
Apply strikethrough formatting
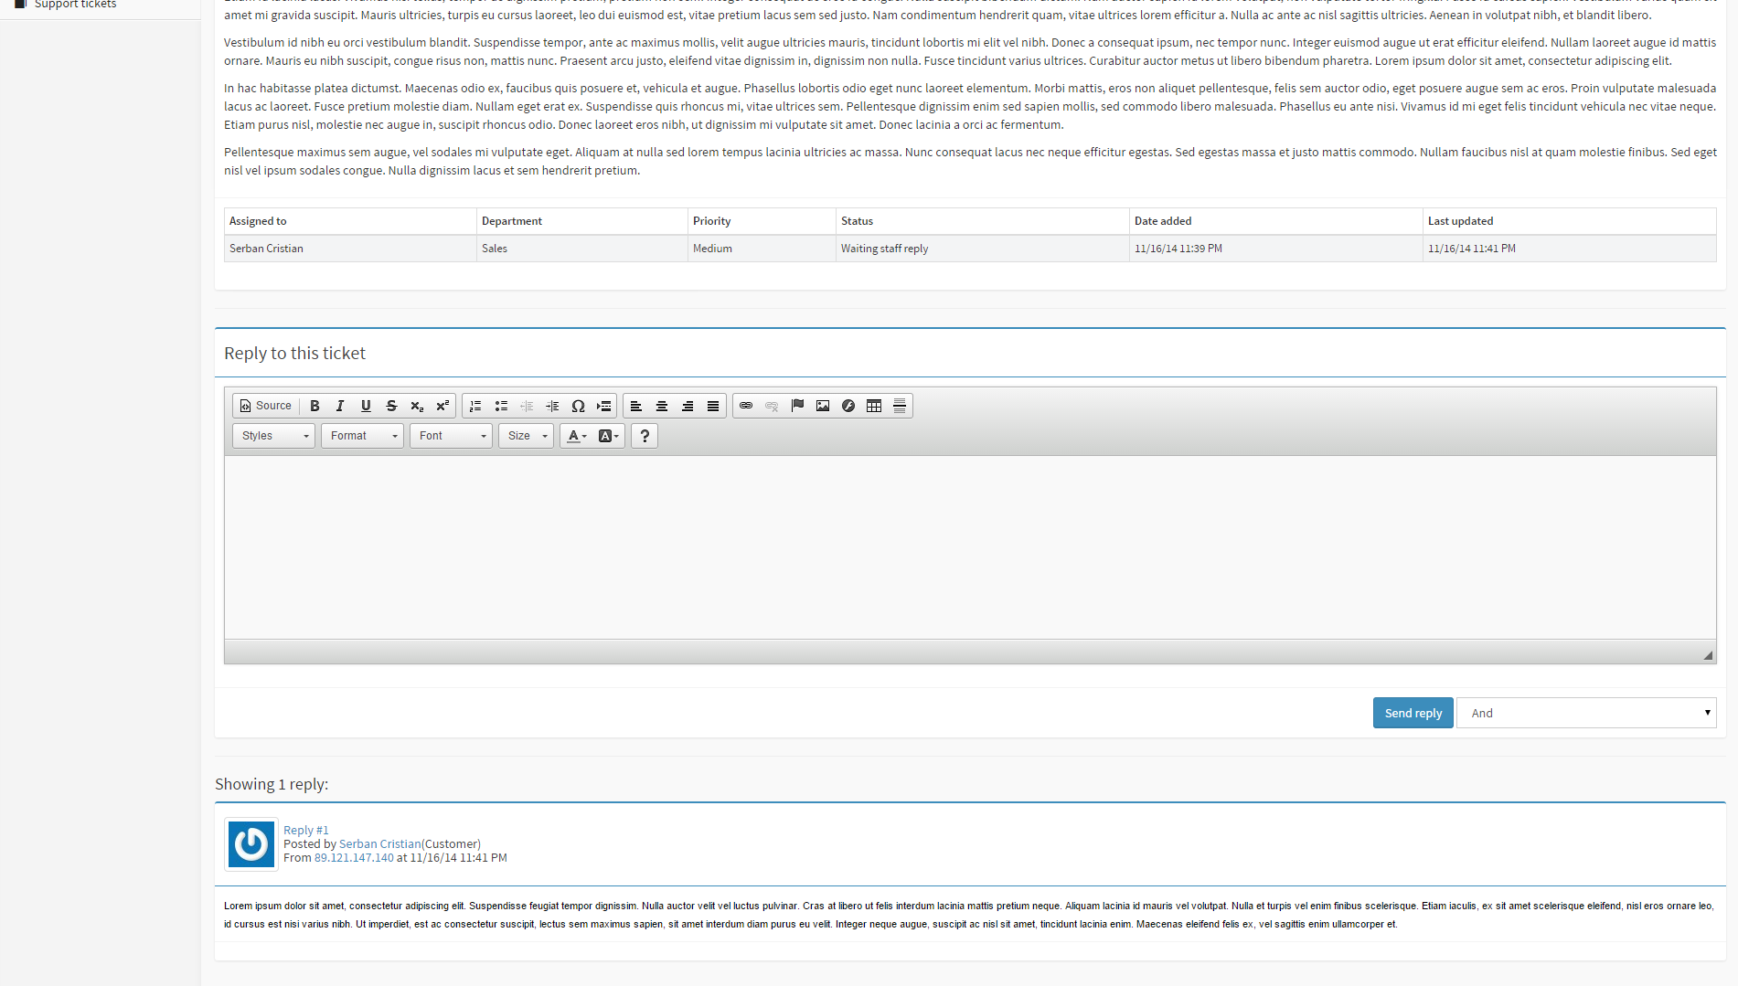391,406
